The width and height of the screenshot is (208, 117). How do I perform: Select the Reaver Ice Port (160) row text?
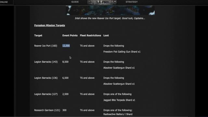click(45, 46)
